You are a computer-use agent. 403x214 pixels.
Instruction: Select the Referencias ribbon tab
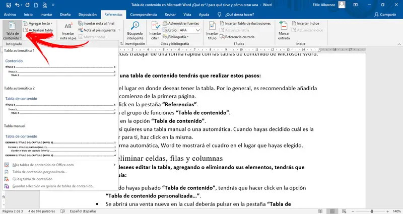click(x=113, y=15)
